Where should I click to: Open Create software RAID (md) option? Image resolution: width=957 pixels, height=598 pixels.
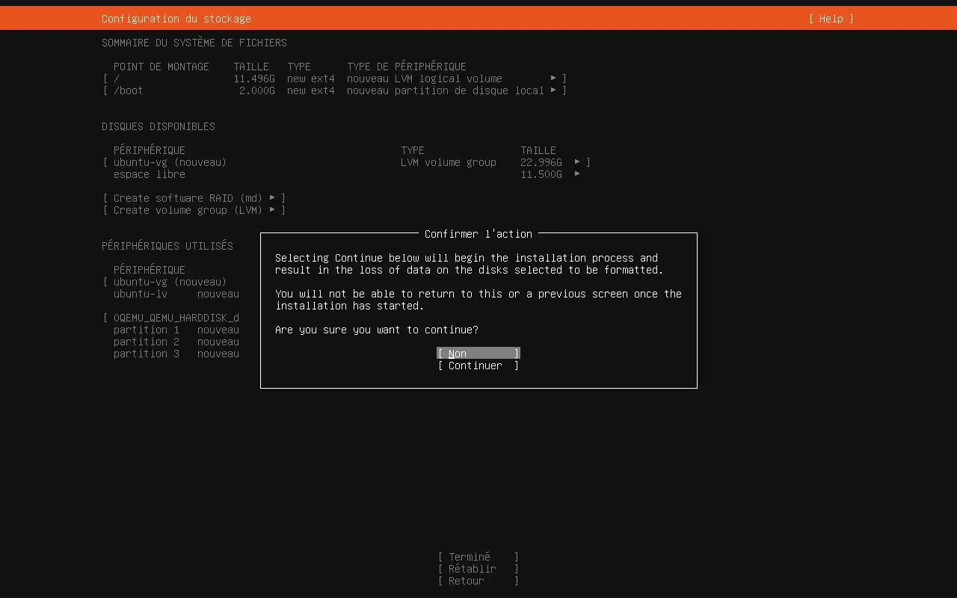[x=194, y=198]
